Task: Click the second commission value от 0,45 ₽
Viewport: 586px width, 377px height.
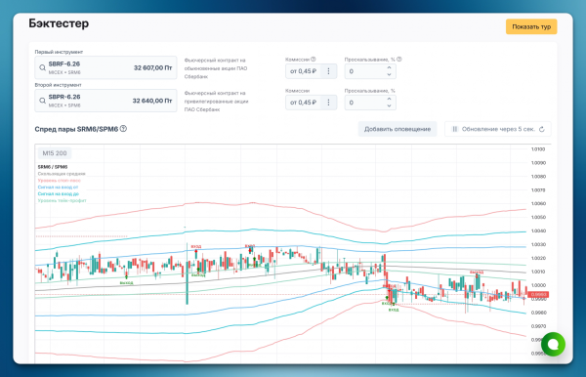Action: click(x=303, y=102)
